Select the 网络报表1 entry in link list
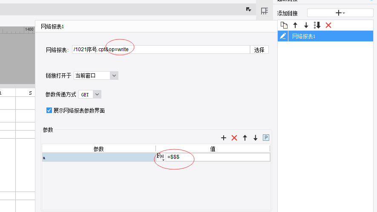The width and height of the screenshot is (377, 212). [331, 36]
